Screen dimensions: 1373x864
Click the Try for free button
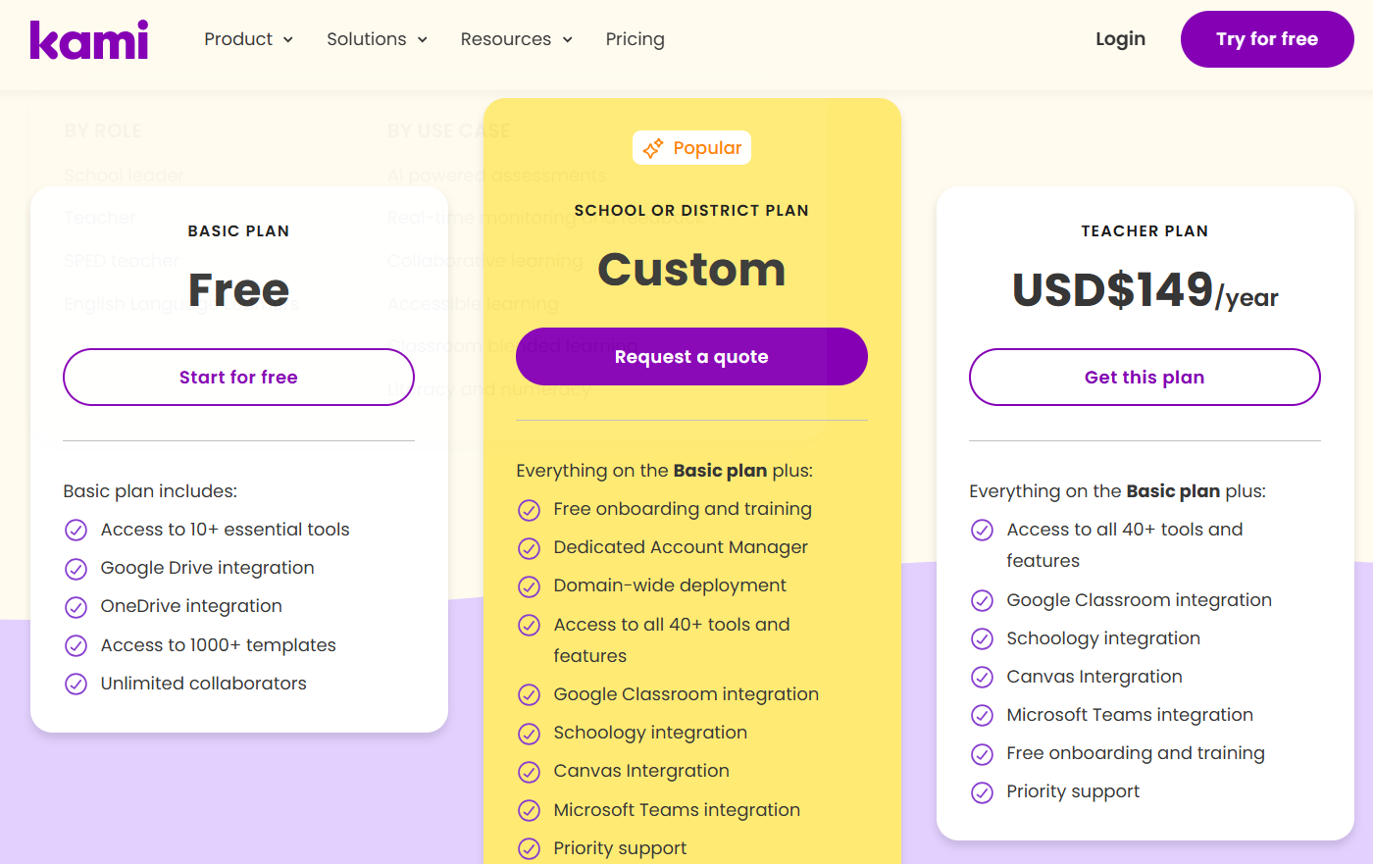1266,39
